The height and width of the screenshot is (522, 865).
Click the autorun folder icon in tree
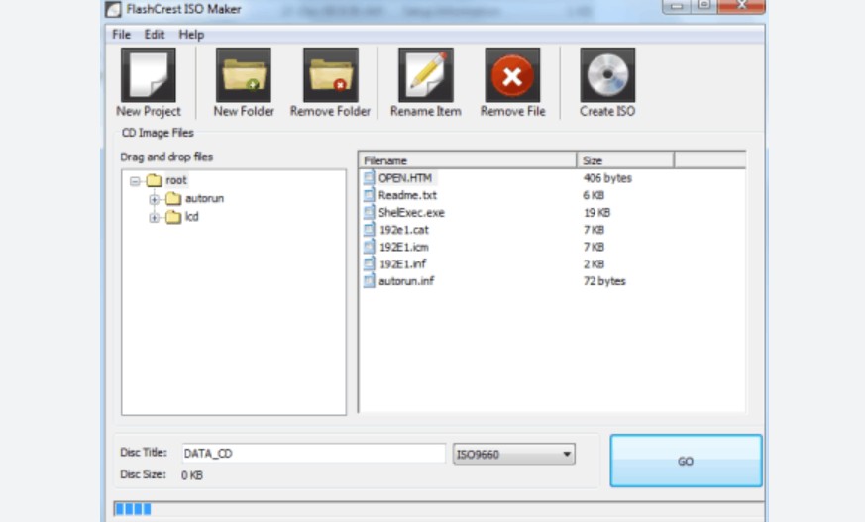pyautogui.click(x=173, y=198)
